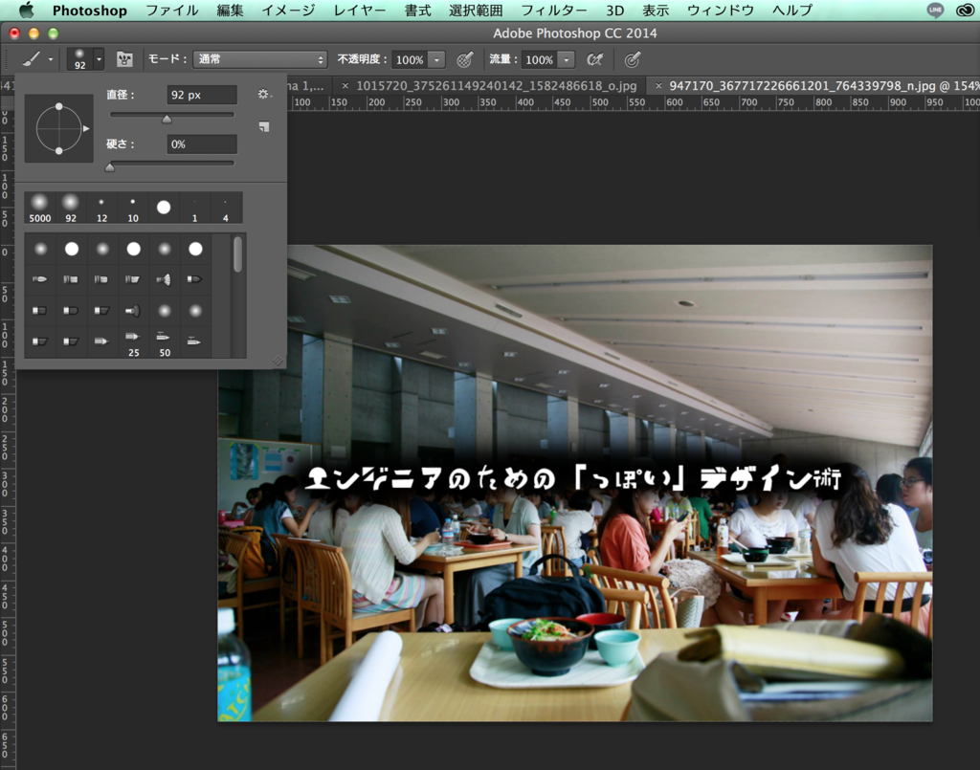Image resolution: width=980 pixels, height=770 pixels.
Task: Select the first bristle tip brush in second row
Action: coord(40,279)
